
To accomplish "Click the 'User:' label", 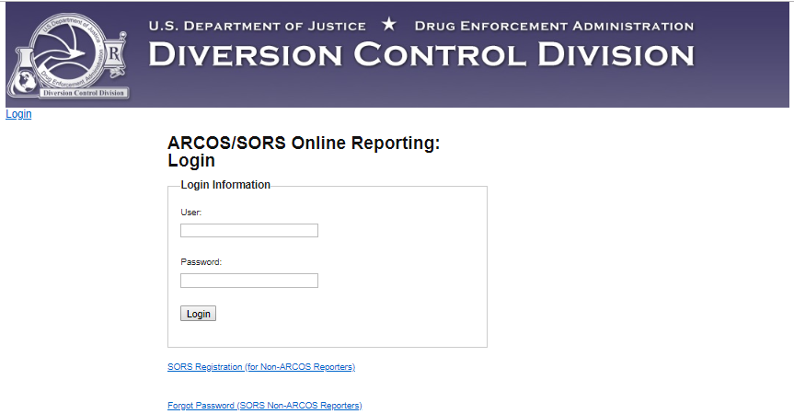I will click(190, 213).
